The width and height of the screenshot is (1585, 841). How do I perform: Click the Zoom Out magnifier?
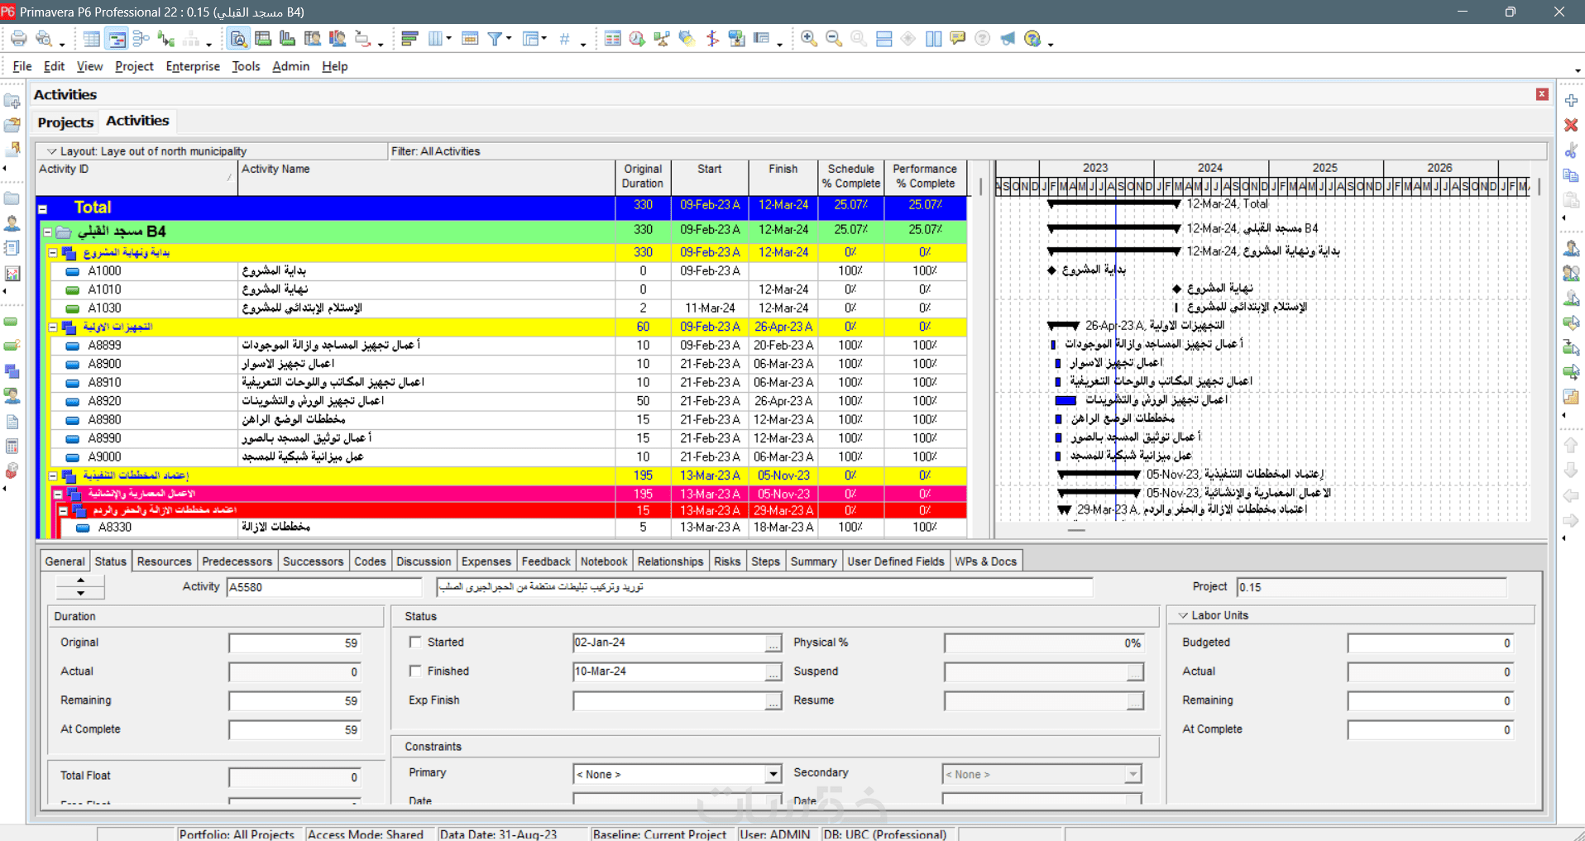(834, 39)
